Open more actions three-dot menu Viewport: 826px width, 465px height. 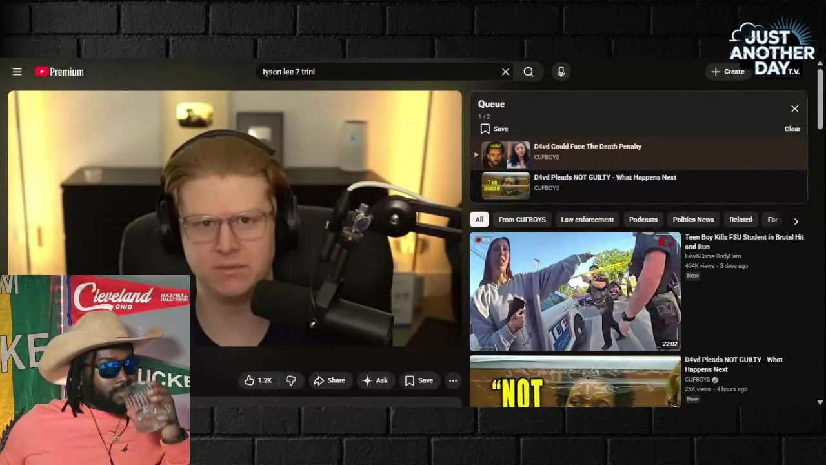coord(453,380)
